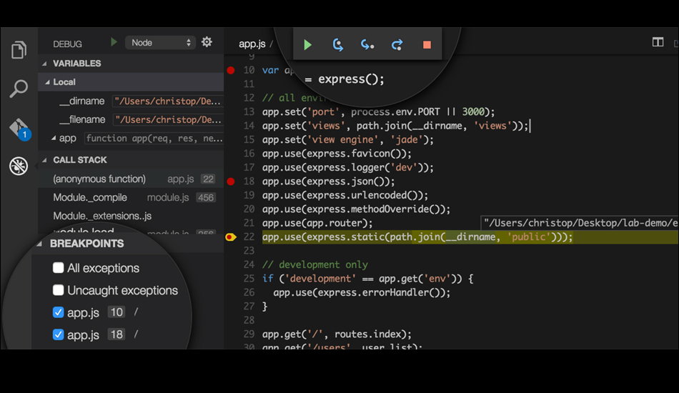
Task: Disable app.js line 18 breakpoint
Action: [58, 334]
